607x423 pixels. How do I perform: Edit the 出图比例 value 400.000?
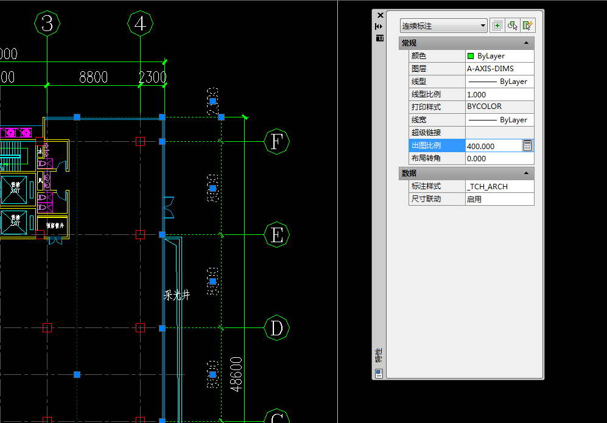pyautogui.click(x=492, y=146)
